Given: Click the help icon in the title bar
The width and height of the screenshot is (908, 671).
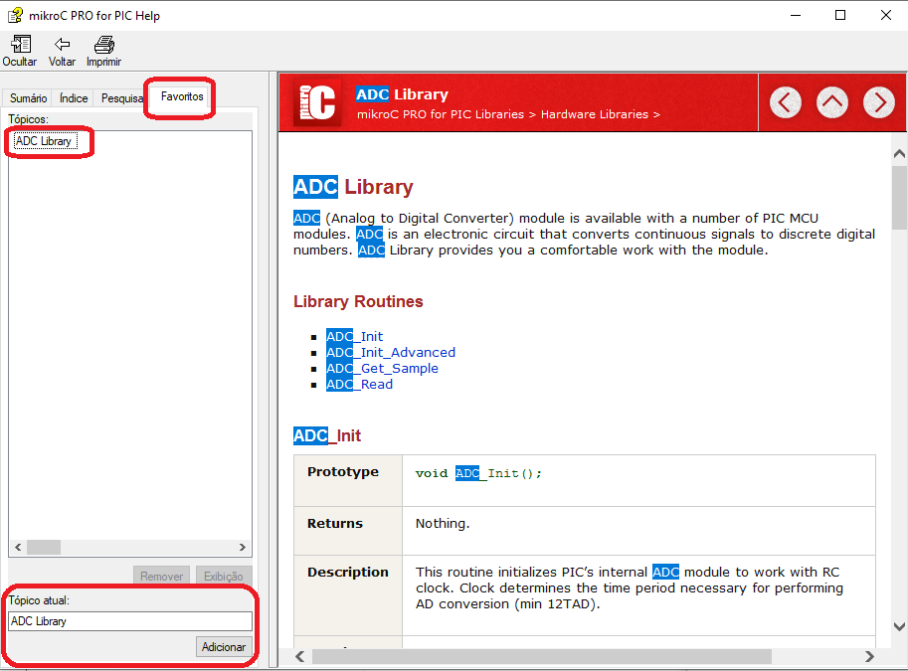Looking at the screenshot, I should [15, 15].
